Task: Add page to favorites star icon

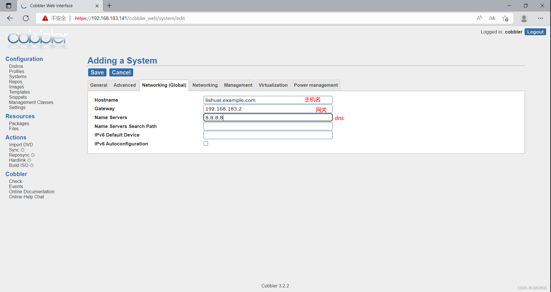Action: (x=505, y=18)
